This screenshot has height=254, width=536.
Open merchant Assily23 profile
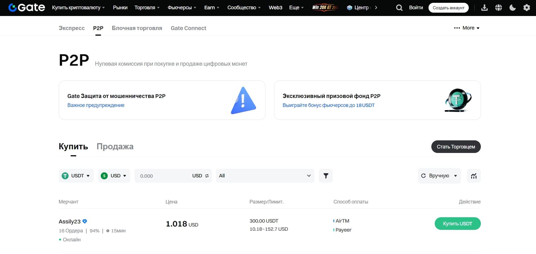point(69,221)
